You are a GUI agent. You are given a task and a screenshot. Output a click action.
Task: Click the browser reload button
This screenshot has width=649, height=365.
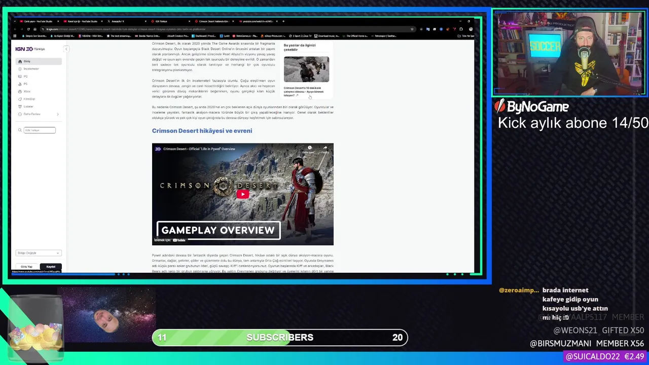click(28, 29)
